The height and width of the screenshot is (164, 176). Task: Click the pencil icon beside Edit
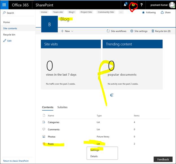(5, 41)
